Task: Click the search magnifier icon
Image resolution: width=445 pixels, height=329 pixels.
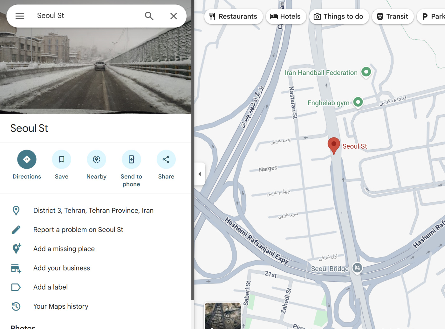Action: [149, 16]
